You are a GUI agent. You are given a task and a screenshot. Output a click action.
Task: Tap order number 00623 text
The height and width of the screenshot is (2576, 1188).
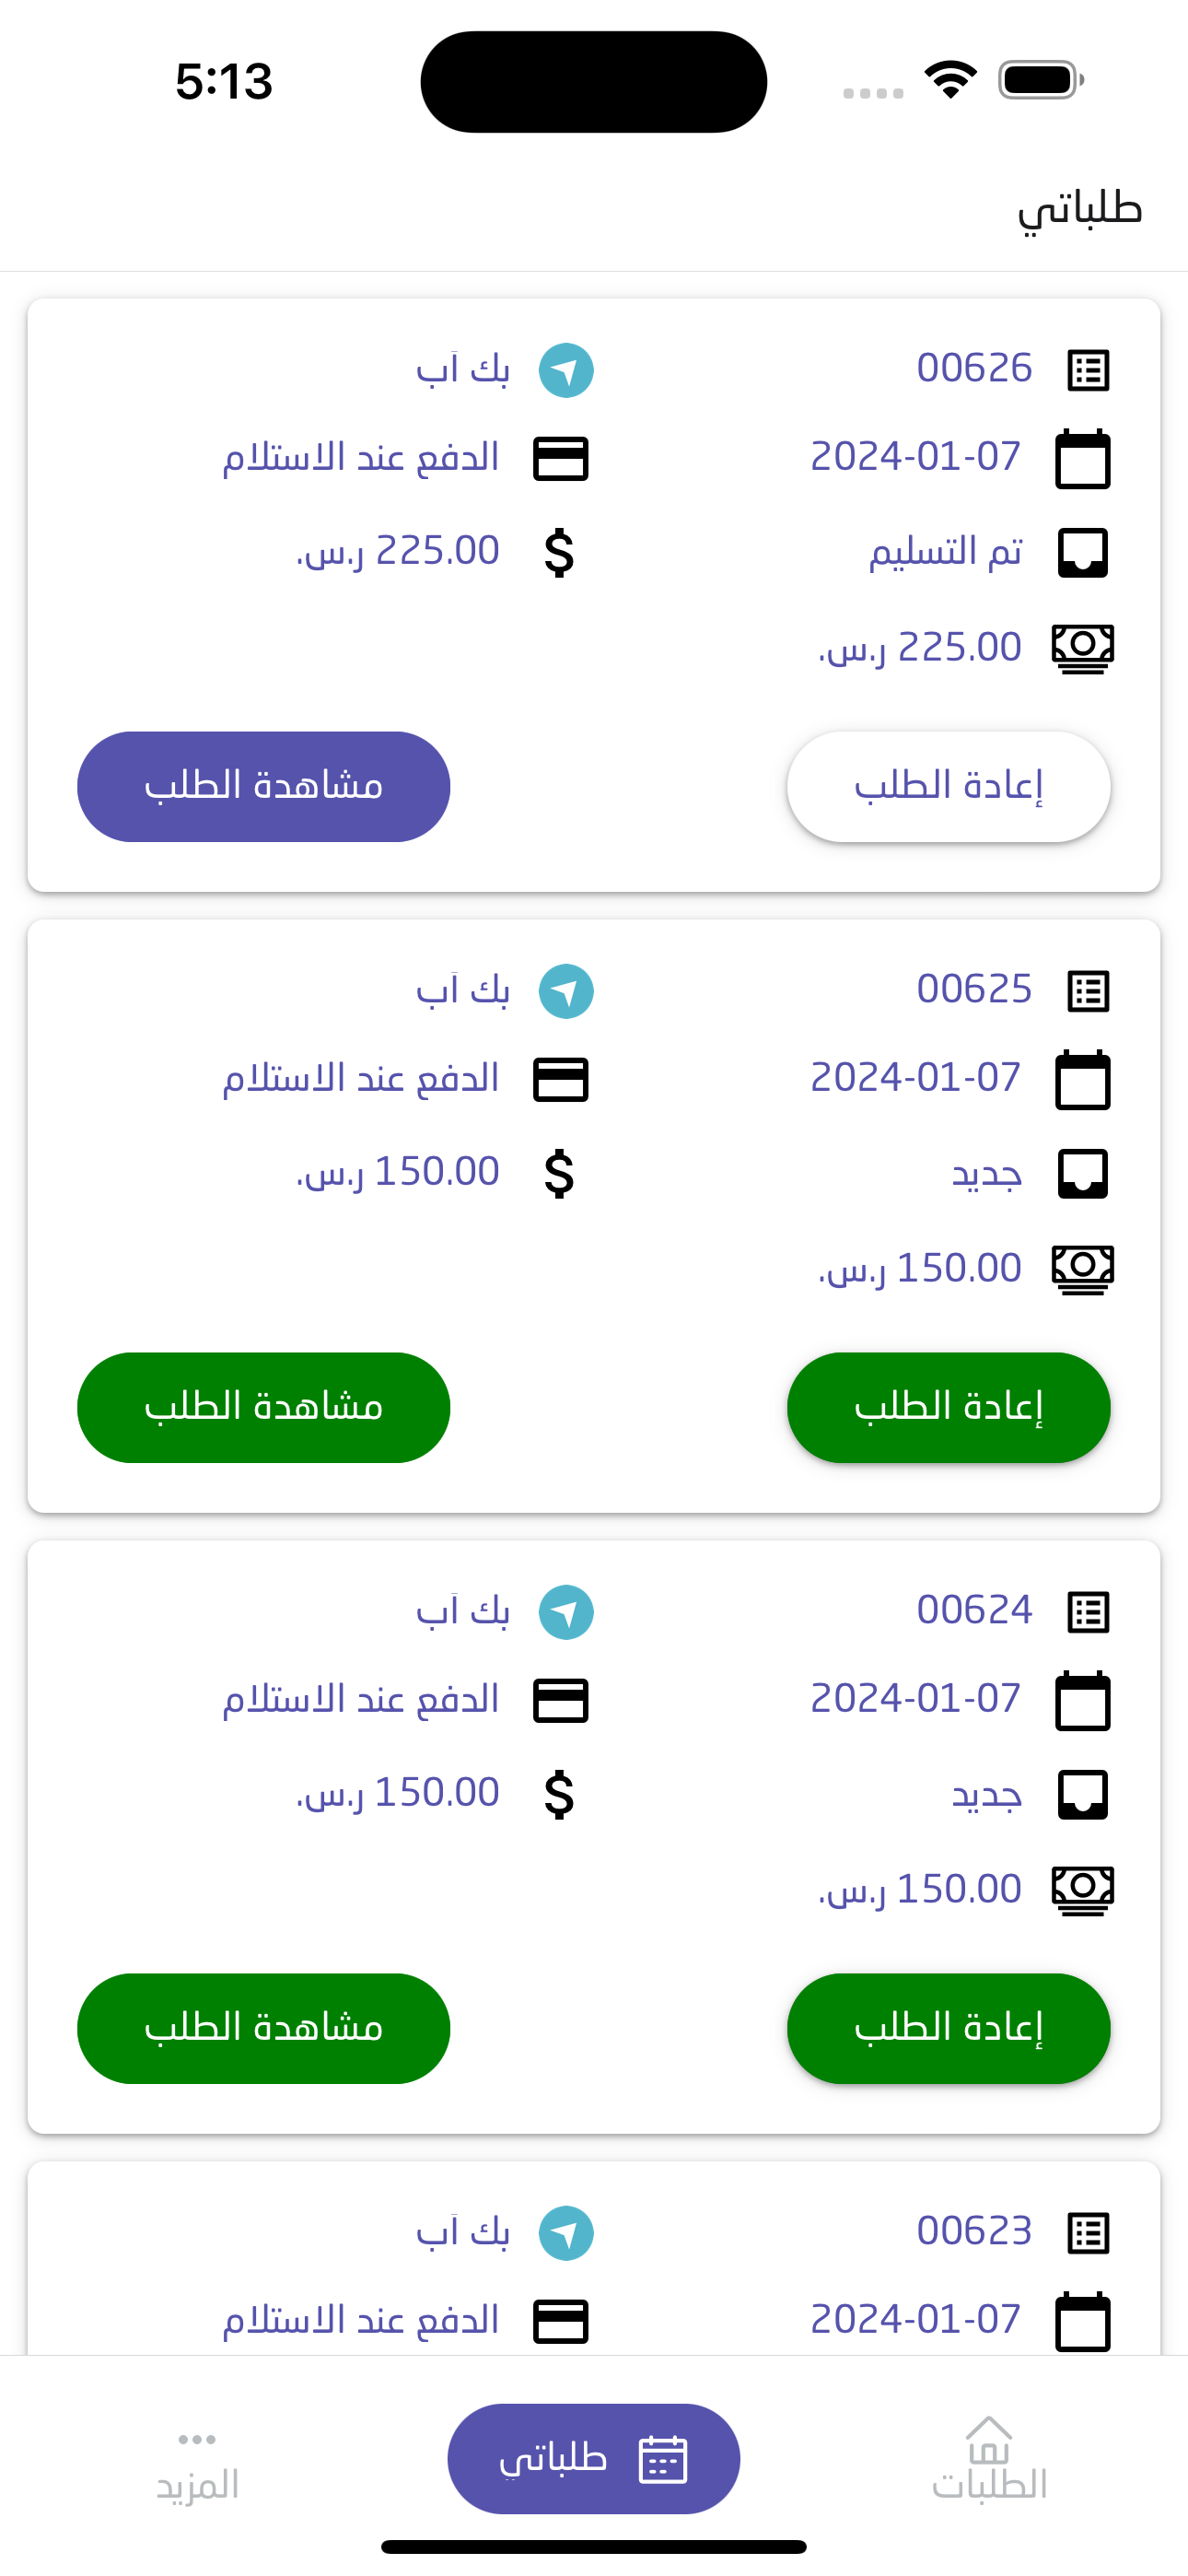pos(974,2231)
